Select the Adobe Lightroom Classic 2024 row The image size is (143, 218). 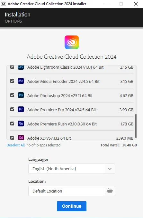(72, 68)
